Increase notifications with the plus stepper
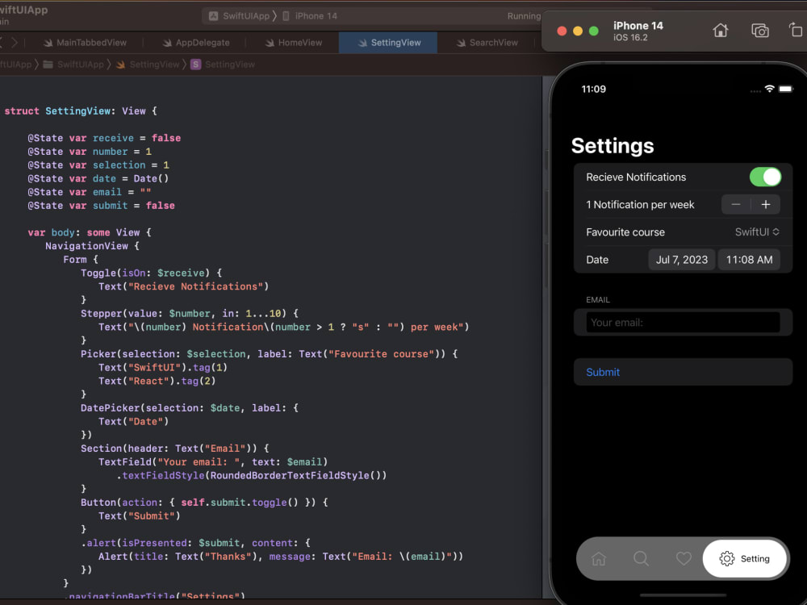Screen dimensions: 807x605 [765, 204]
